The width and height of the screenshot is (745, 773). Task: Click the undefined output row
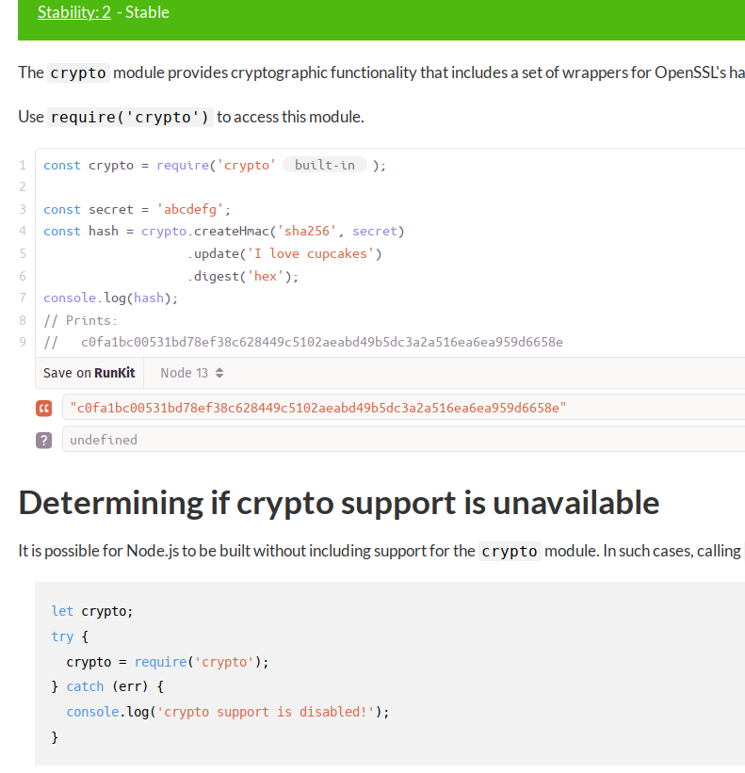pyautogui.click(x=403, y=440)
